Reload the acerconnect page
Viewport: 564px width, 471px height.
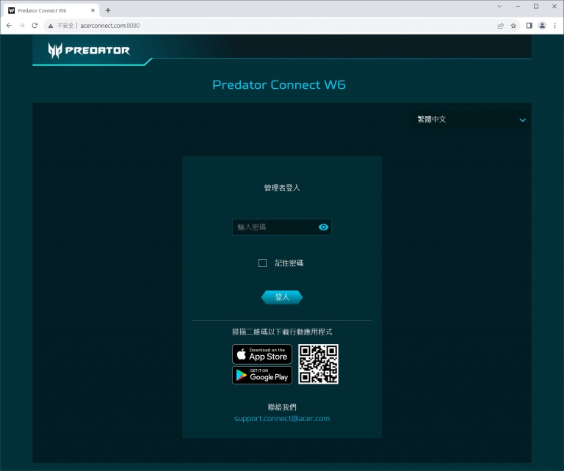pos(35,26)
